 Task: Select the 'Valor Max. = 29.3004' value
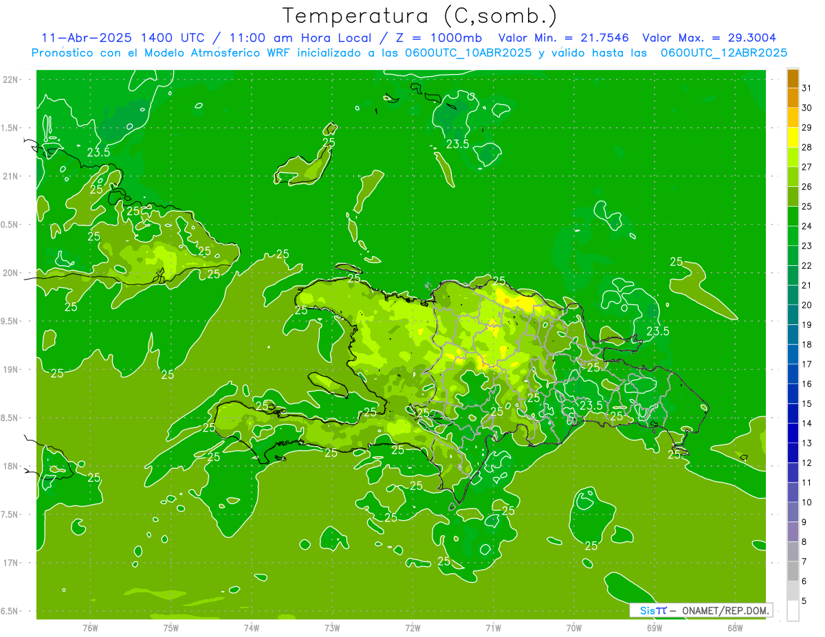click(709, 38)
